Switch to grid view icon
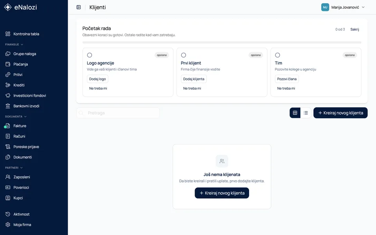The height and width of the screenshot is (235, 376). (295, 113)
